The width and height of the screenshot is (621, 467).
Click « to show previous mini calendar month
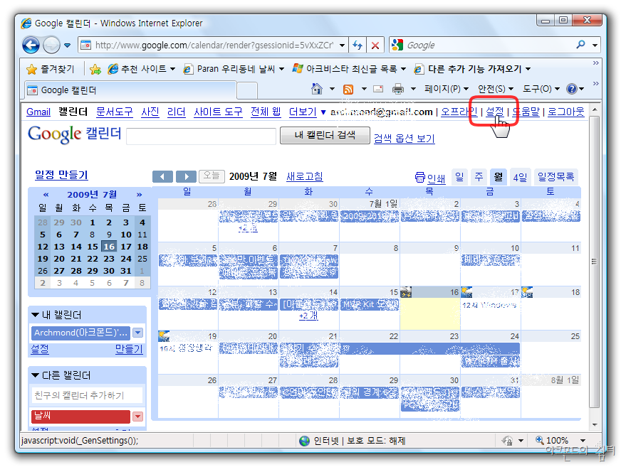coord(46,195)
